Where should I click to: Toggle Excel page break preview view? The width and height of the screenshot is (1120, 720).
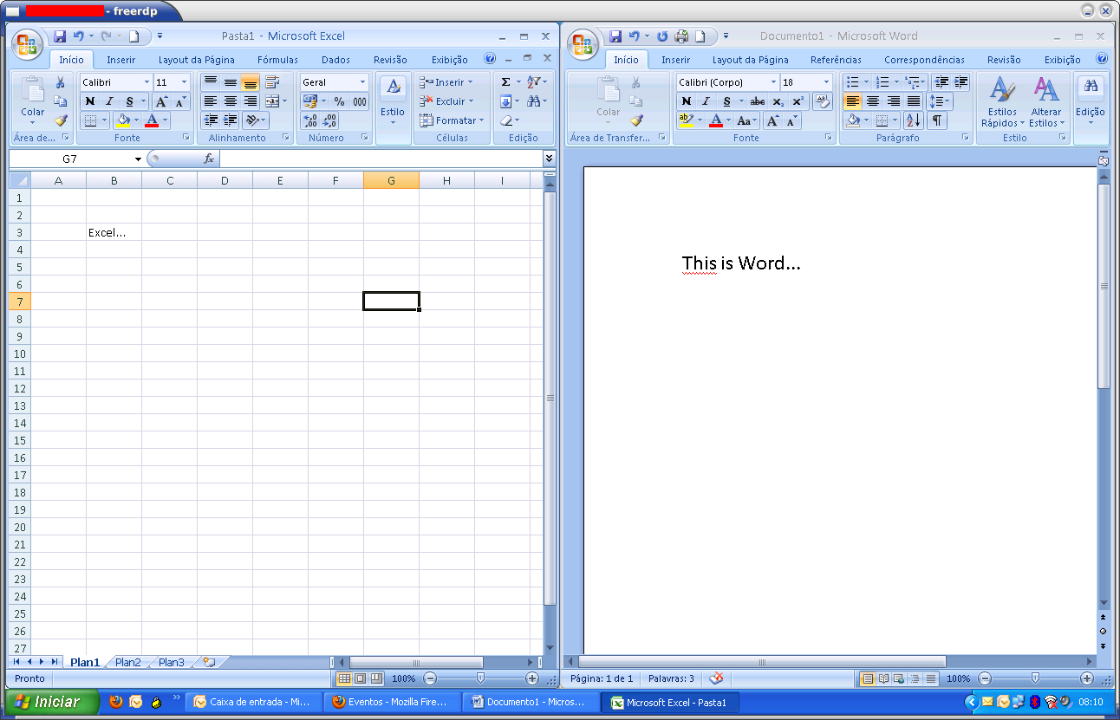click(376, 678)
